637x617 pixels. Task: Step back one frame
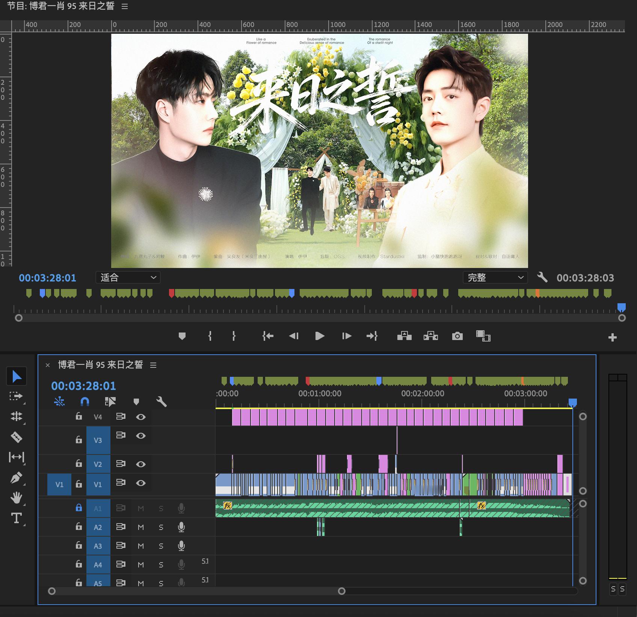point(294,336)
